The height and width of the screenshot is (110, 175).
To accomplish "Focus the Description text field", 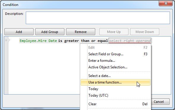I will point(98,18).
